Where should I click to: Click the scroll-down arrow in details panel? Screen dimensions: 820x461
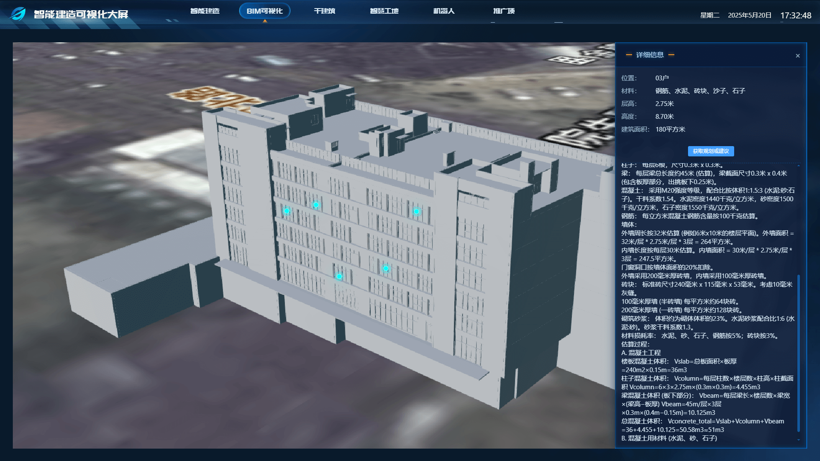pos(798,440)
